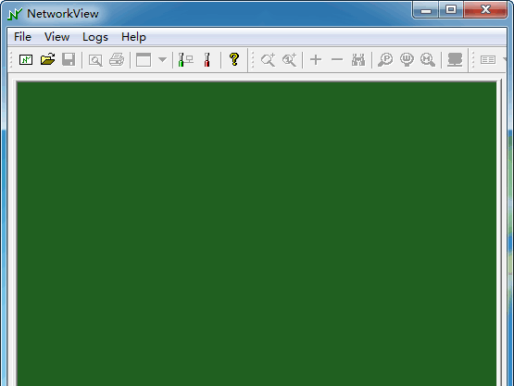Open the Logs menu
Screen dimensions: 514x386
pos(95,37)
